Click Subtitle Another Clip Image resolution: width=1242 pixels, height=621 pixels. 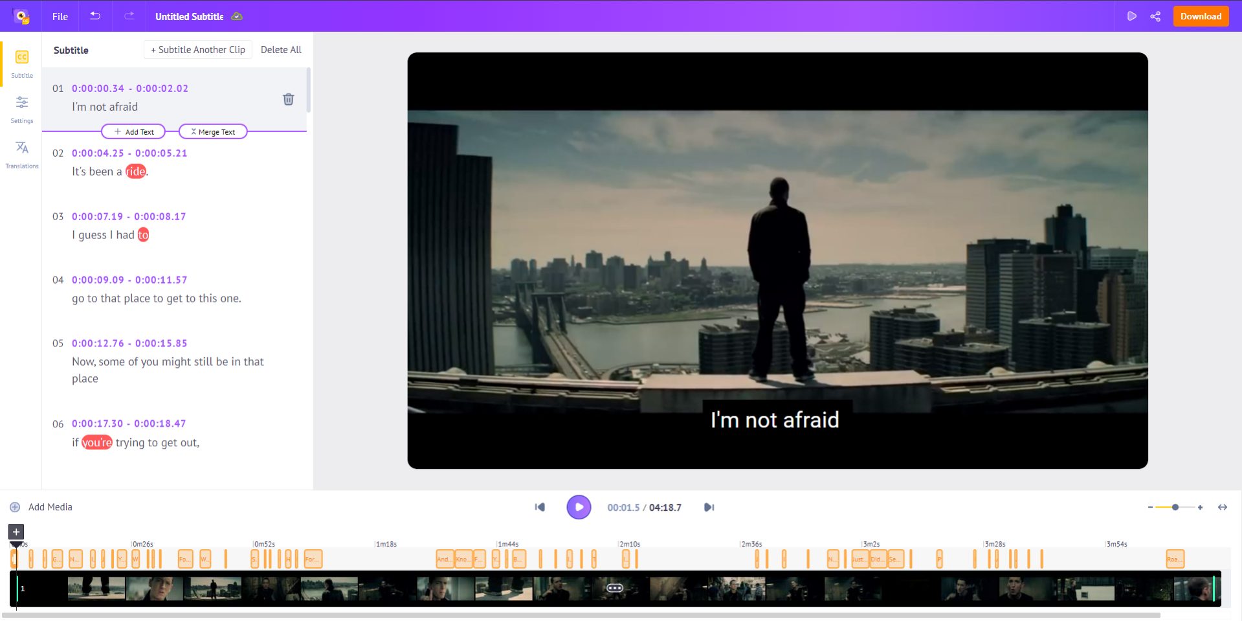[197, 49]
